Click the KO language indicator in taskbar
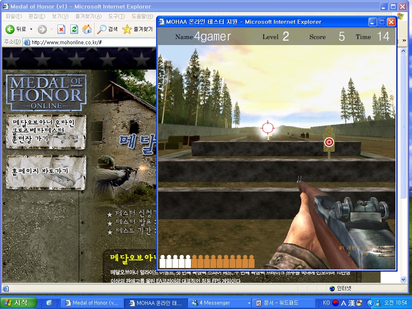The width and height of the screenshot is (412, 309). tap(327, 303)
